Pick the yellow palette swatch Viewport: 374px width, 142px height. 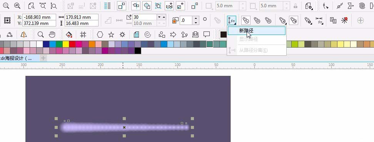[65, 44]
